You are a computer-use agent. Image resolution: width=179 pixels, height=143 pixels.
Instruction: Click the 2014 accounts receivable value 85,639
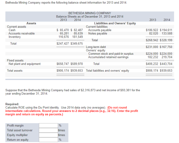pyautogui.click(x=78, y=34)
